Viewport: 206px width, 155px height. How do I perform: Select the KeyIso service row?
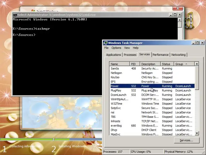click(152, 77)
